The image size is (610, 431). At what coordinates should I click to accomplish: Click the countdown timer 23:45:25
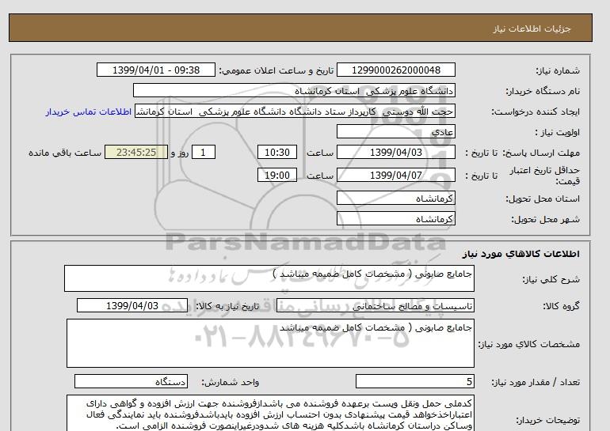pos(136,152)
